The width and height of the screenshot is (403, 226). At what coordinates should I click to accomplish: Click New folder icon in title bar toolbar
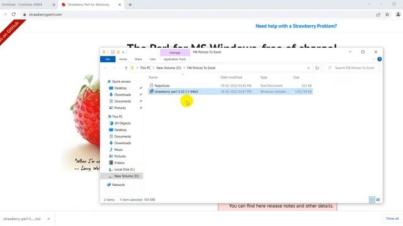(x=118, y=52)
